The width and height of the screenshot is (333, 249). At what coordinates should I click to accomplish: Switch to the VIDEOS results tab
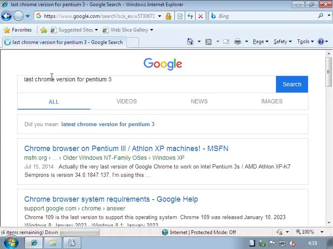pos(127,101)
